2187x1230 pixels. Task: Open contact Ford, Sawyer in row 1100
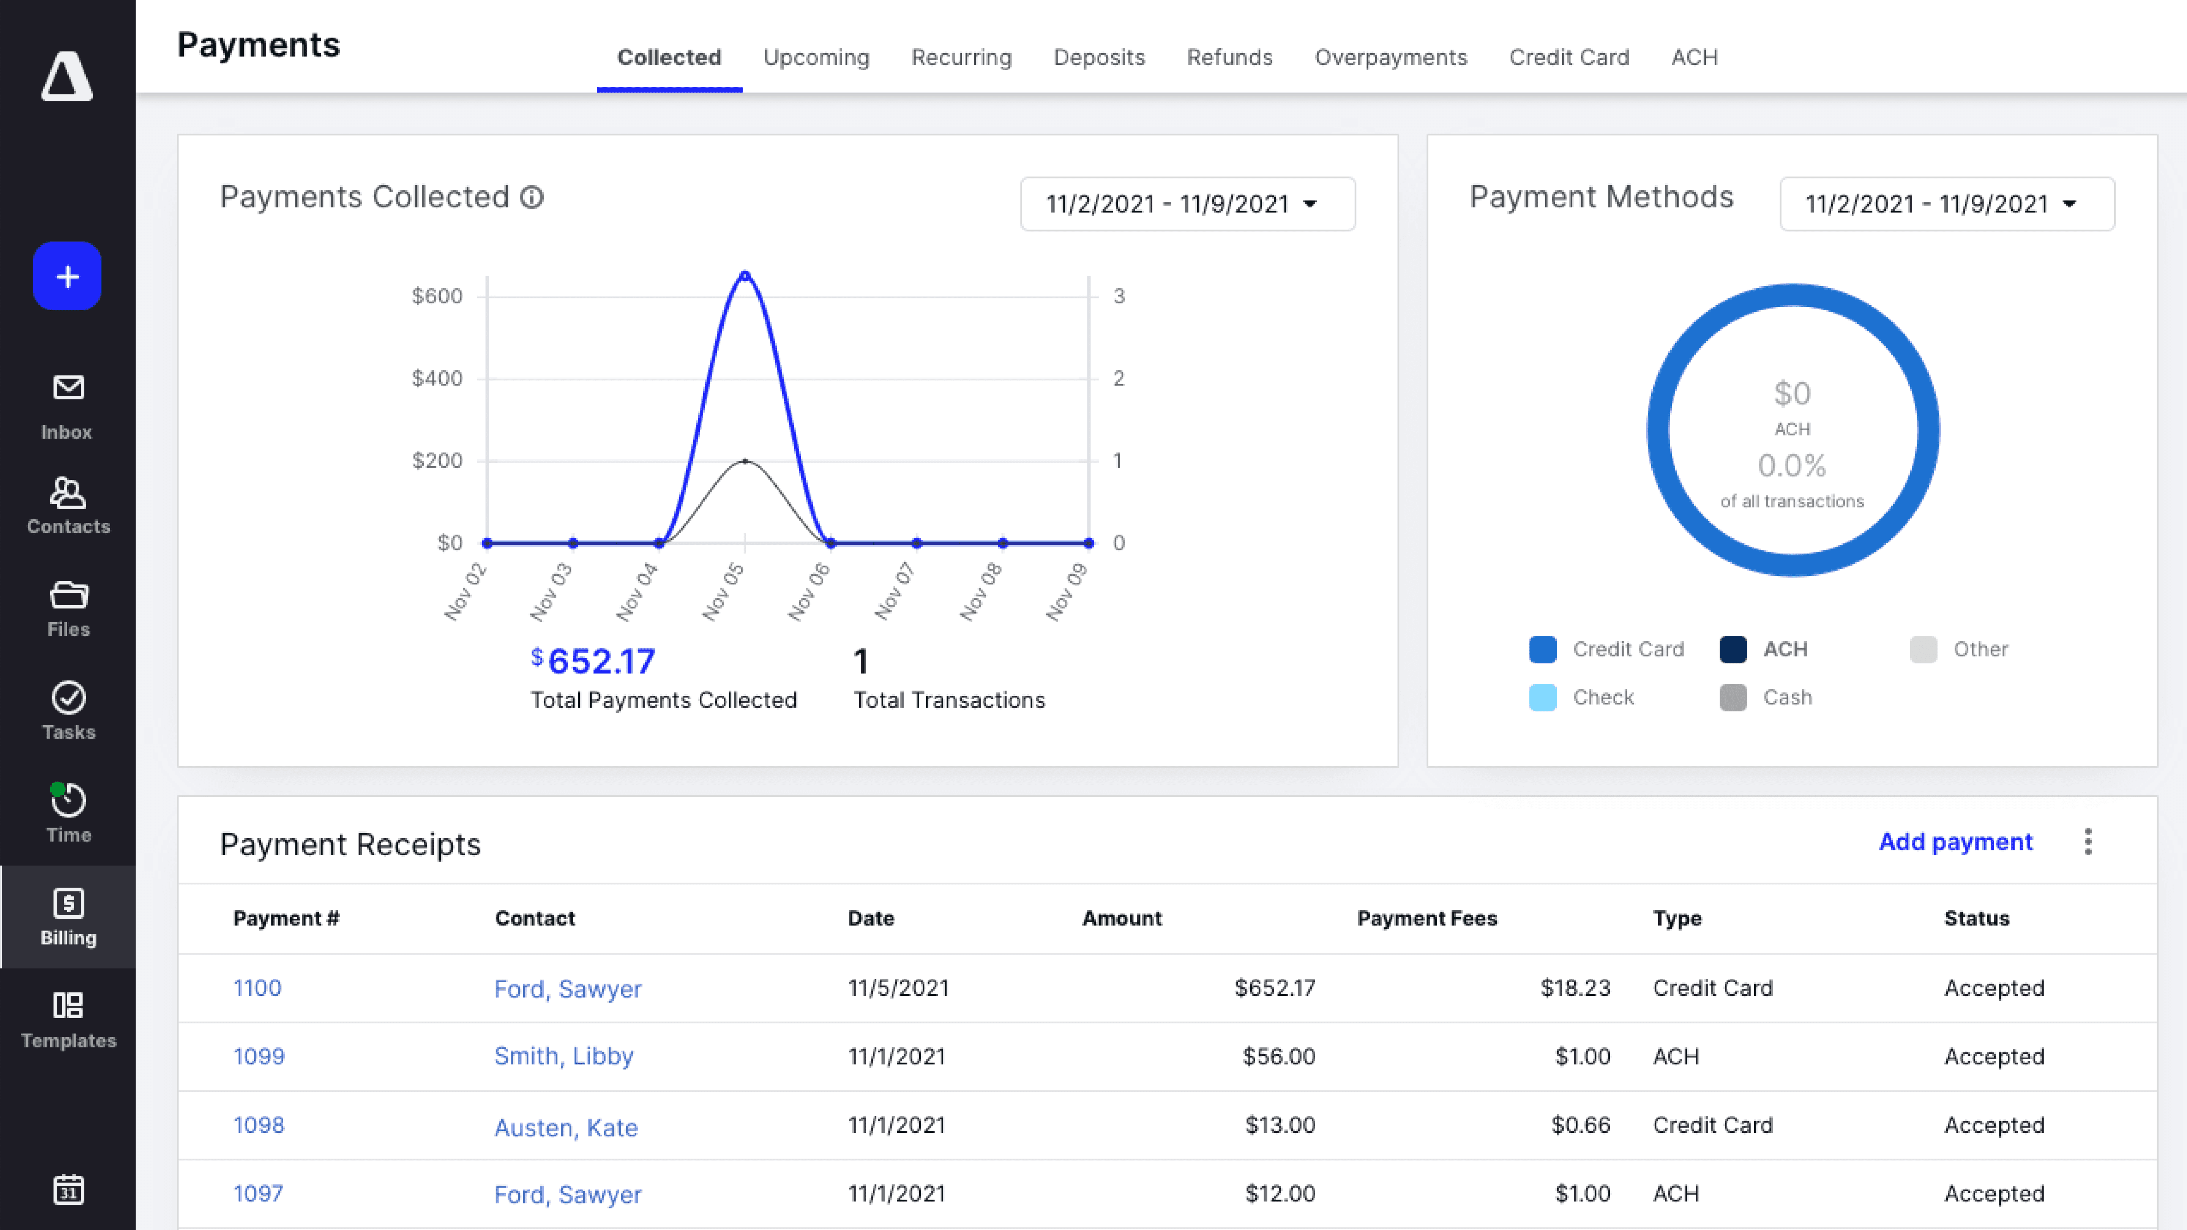pyautogui.click(x=568, y=989)
